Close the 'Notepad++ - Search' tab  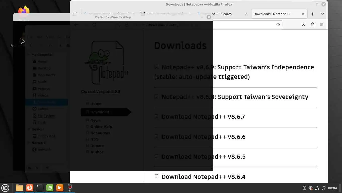pyautogui.click(x=246, y=14)
